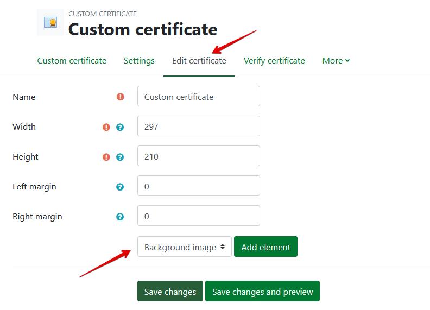Open the Background image element dropdown

tap(184, 247)
